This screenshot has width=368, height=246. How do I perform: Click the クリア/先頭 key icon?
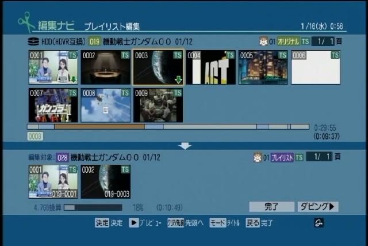pos(175,222)
